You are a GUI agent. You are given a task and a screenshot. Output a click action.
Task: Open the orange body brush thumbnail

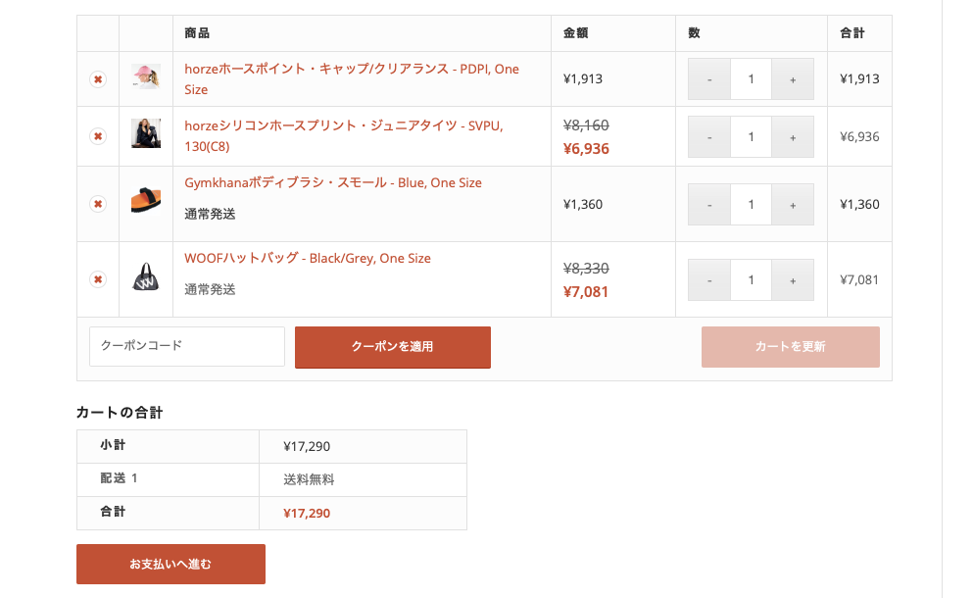pos(146,202)
